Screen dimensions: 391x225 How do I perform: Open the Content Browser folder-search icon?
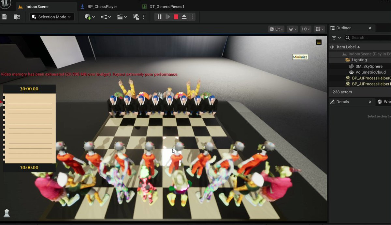point(17,17)
